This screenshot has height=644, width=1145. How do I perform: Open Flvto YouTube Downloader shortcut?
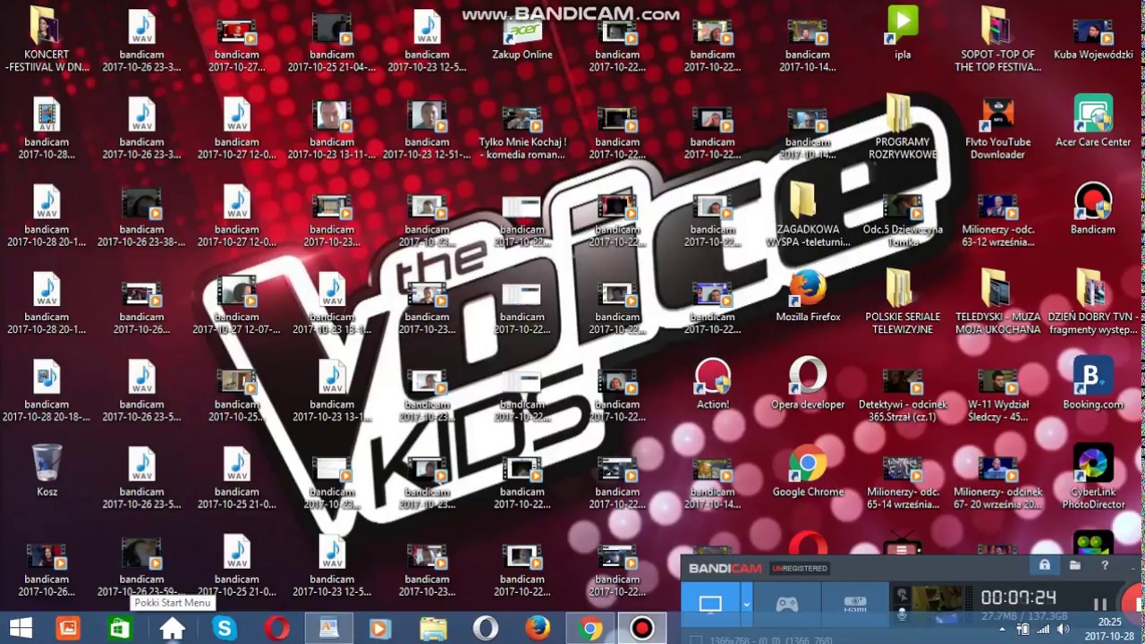pyautogui.click(x=997, y=130)
